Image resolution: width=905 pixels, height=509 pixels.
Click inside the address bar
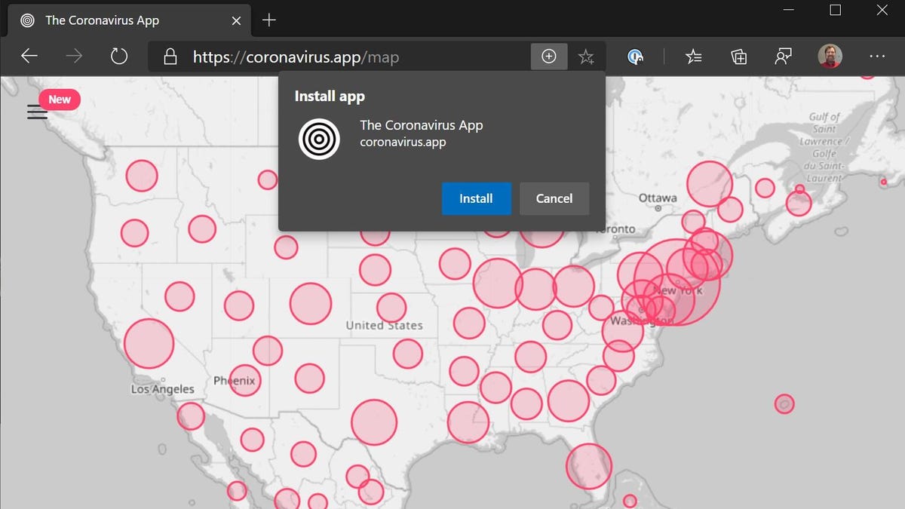(339, 57)
